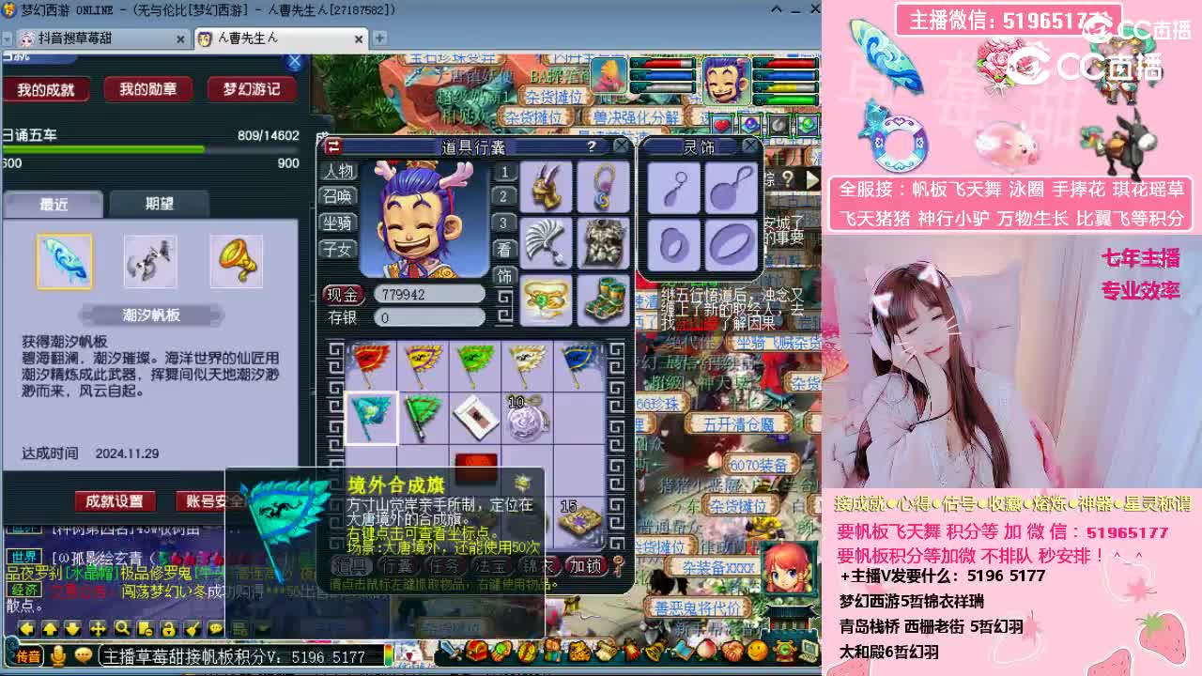1202x676 pixels.
Task: Click the equipped armor slot
Action: (603, 243)
